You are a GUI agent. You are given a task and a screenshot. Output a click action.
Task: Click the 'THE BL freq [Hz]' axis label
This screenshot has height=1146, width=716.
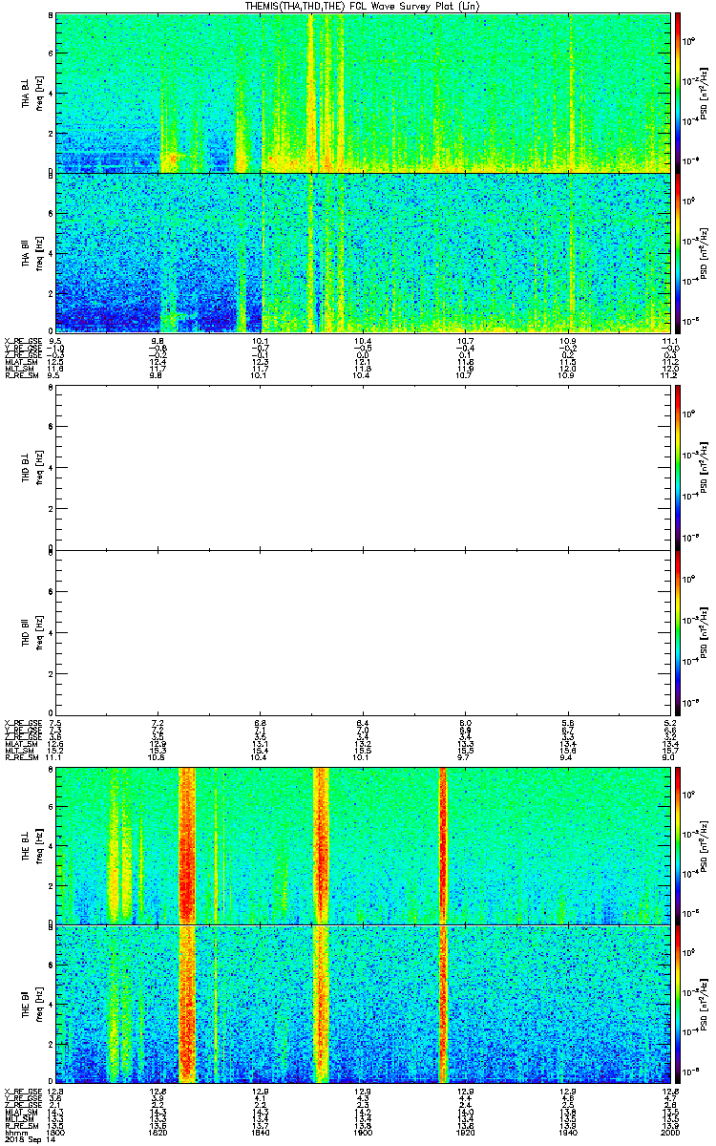coord(32,845)
